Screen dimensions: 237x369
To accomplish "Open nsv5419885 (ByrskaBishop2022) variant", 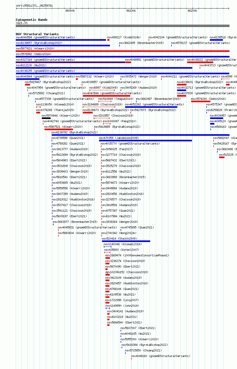I will tap(117, 127).
